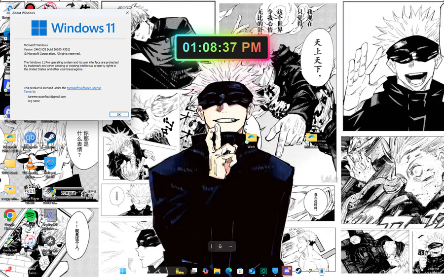Open the folder above qBittorrent's row, left of qBittorrent
This screenshot has height=277, width=444.
10,141
